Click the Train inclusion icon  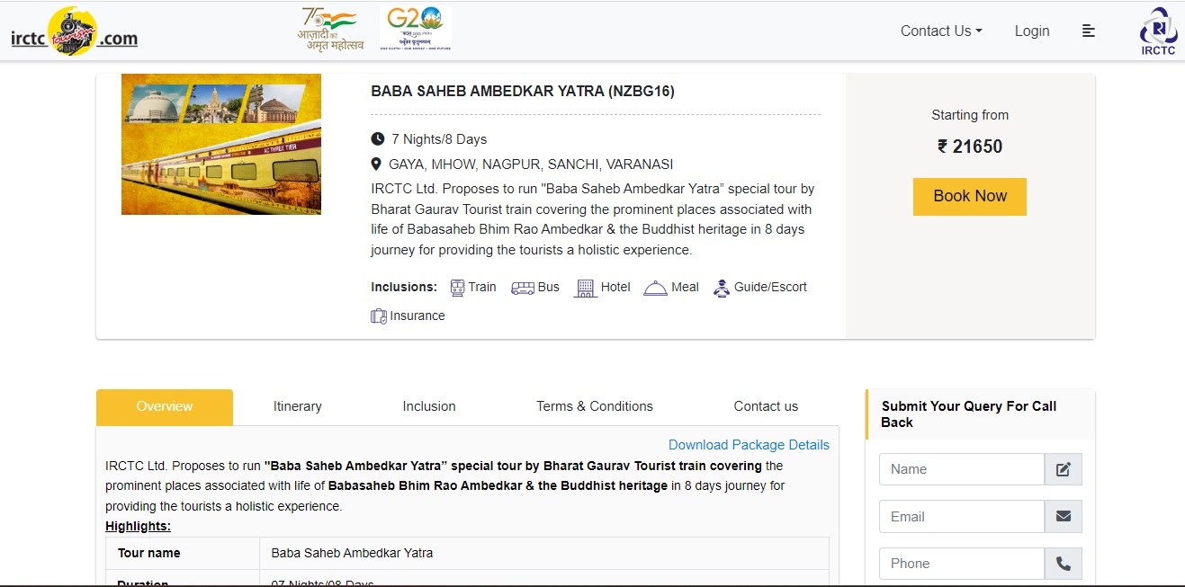[457, 288]
